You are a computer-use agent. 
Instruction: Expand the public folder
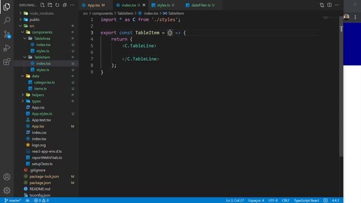click(x=34, y=20)
